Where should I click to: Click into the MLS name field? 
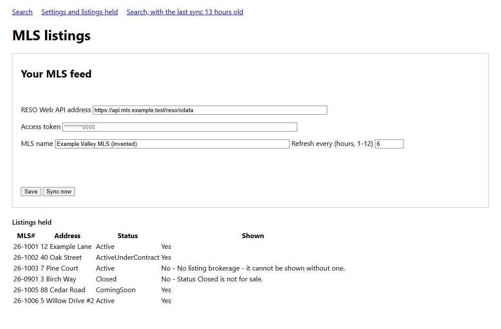coord(172,144)
